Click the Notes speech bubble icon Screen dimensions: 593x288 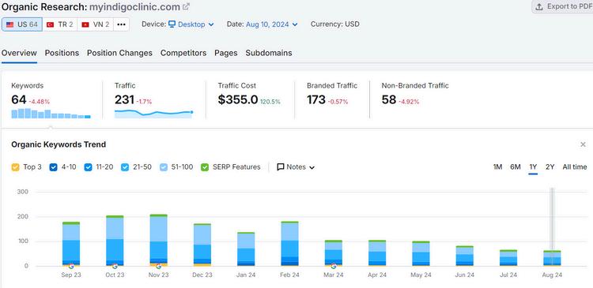[280, 166]
